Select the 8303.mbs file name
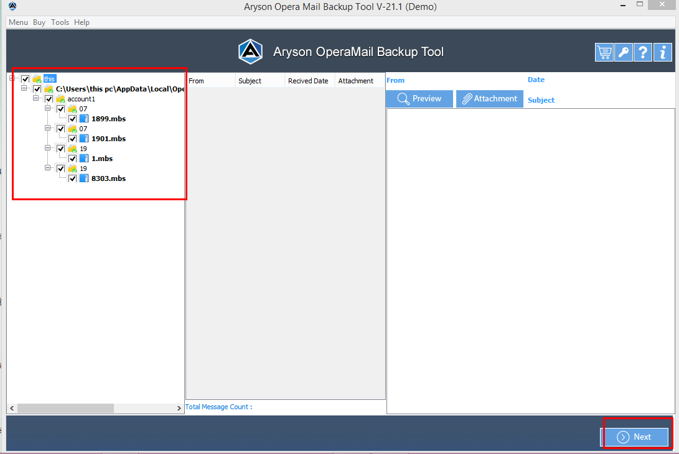 coord(109,178)
